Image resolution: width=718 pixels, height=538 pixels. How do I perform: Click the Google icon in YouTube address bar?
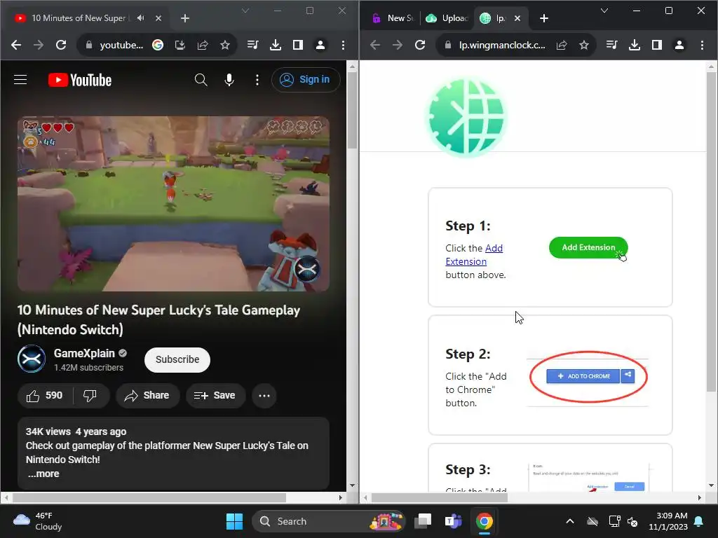click(158, 45)
